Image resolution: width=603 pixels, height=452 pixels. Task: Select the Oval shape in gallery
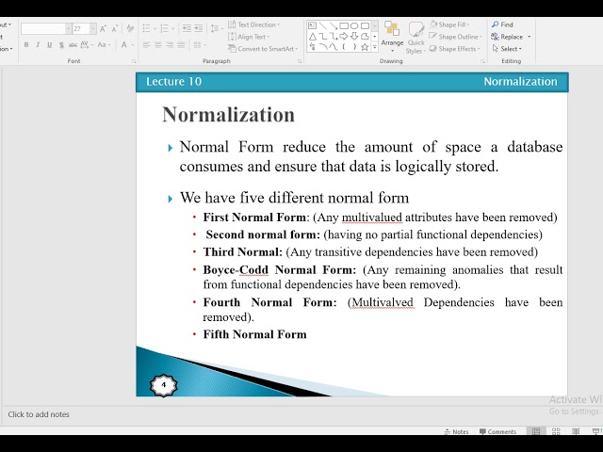(354, 25)
